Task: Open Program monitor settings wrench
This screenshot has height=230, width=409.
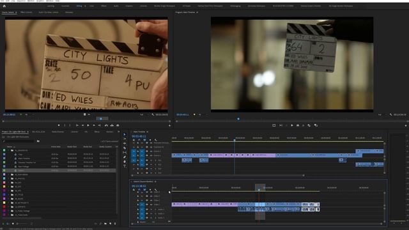Action: coord(390,114)
